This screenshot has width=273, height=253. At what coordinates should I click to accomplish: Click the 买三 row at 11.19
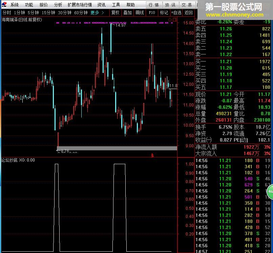(233, 74)
